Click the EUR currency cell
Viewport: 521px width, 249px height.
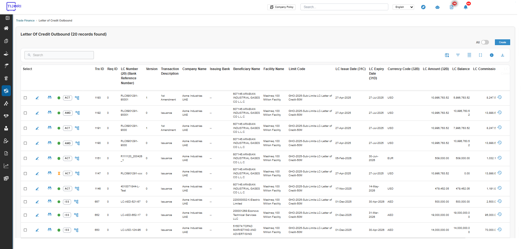click(390, 158)
